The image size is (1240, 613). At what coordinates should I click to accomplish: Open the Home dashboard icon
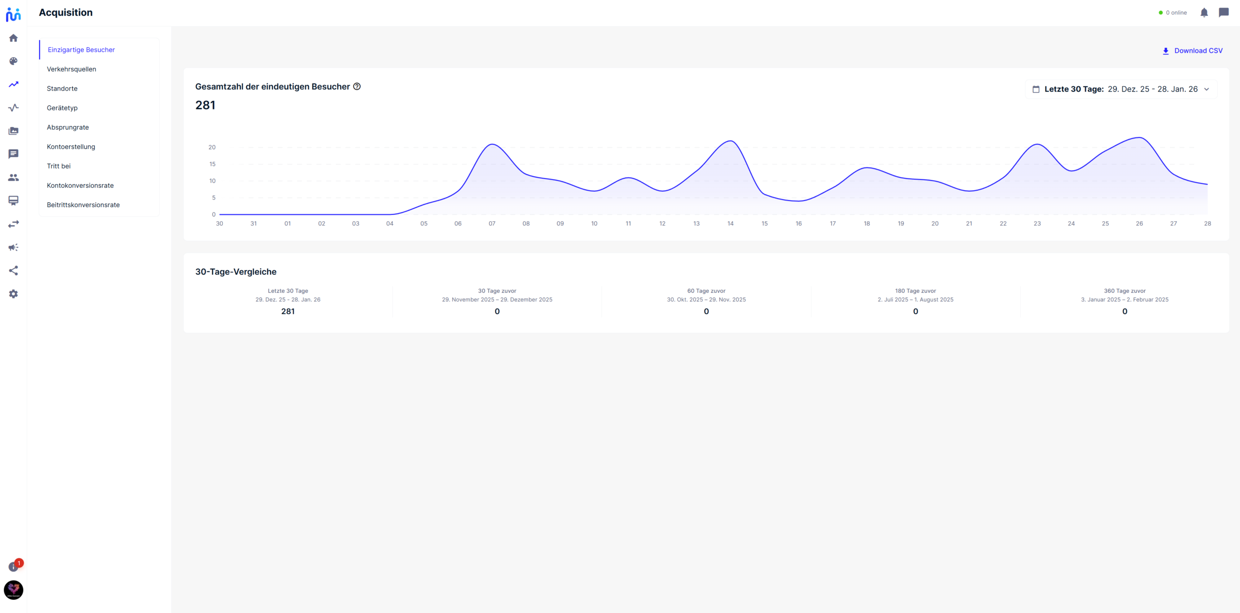pyautogui.click(x=13, y=38)
